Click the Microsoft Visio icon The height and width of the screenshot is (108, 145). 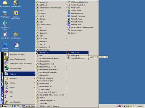[x=69, y=25]
